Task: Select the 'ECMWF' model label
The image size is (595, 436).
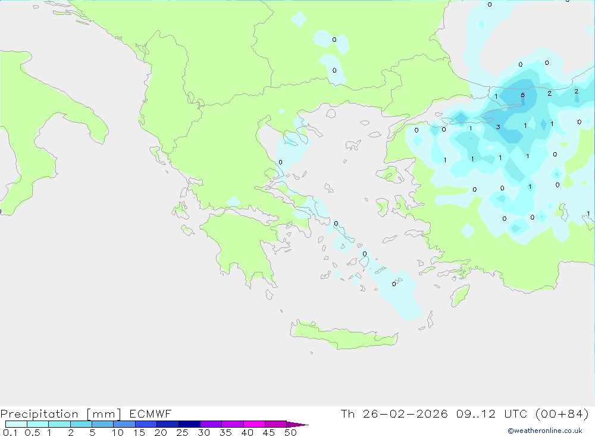Action: [151, 413]
